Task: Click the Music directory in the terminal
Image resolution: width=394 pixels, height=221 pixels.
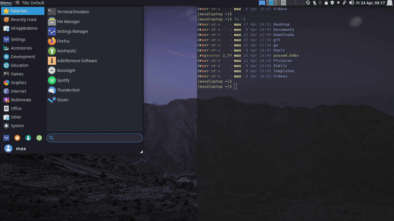Action: point(279,50)
